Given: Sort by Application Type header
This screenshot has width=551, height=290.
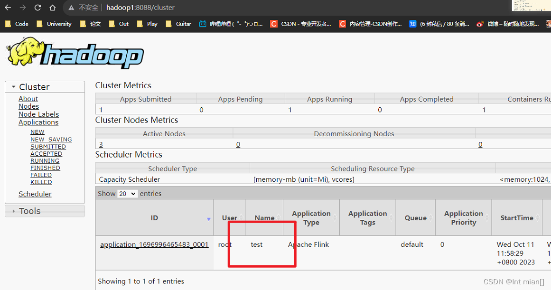Looking at the screenshot, I should [x=311, y=218].
